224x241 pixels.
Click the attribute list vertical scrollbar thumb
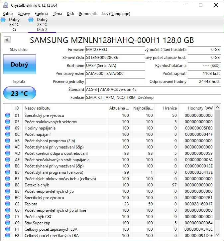[x=217, y=165]
